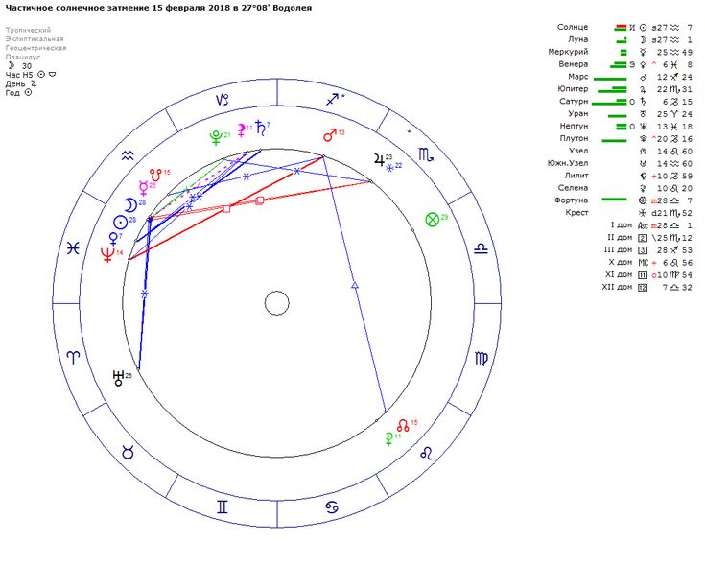This screenshot has width=705, height=565.
Task: Select the green Pluto glyph on the wheel
Action: [x=216, y=137]
